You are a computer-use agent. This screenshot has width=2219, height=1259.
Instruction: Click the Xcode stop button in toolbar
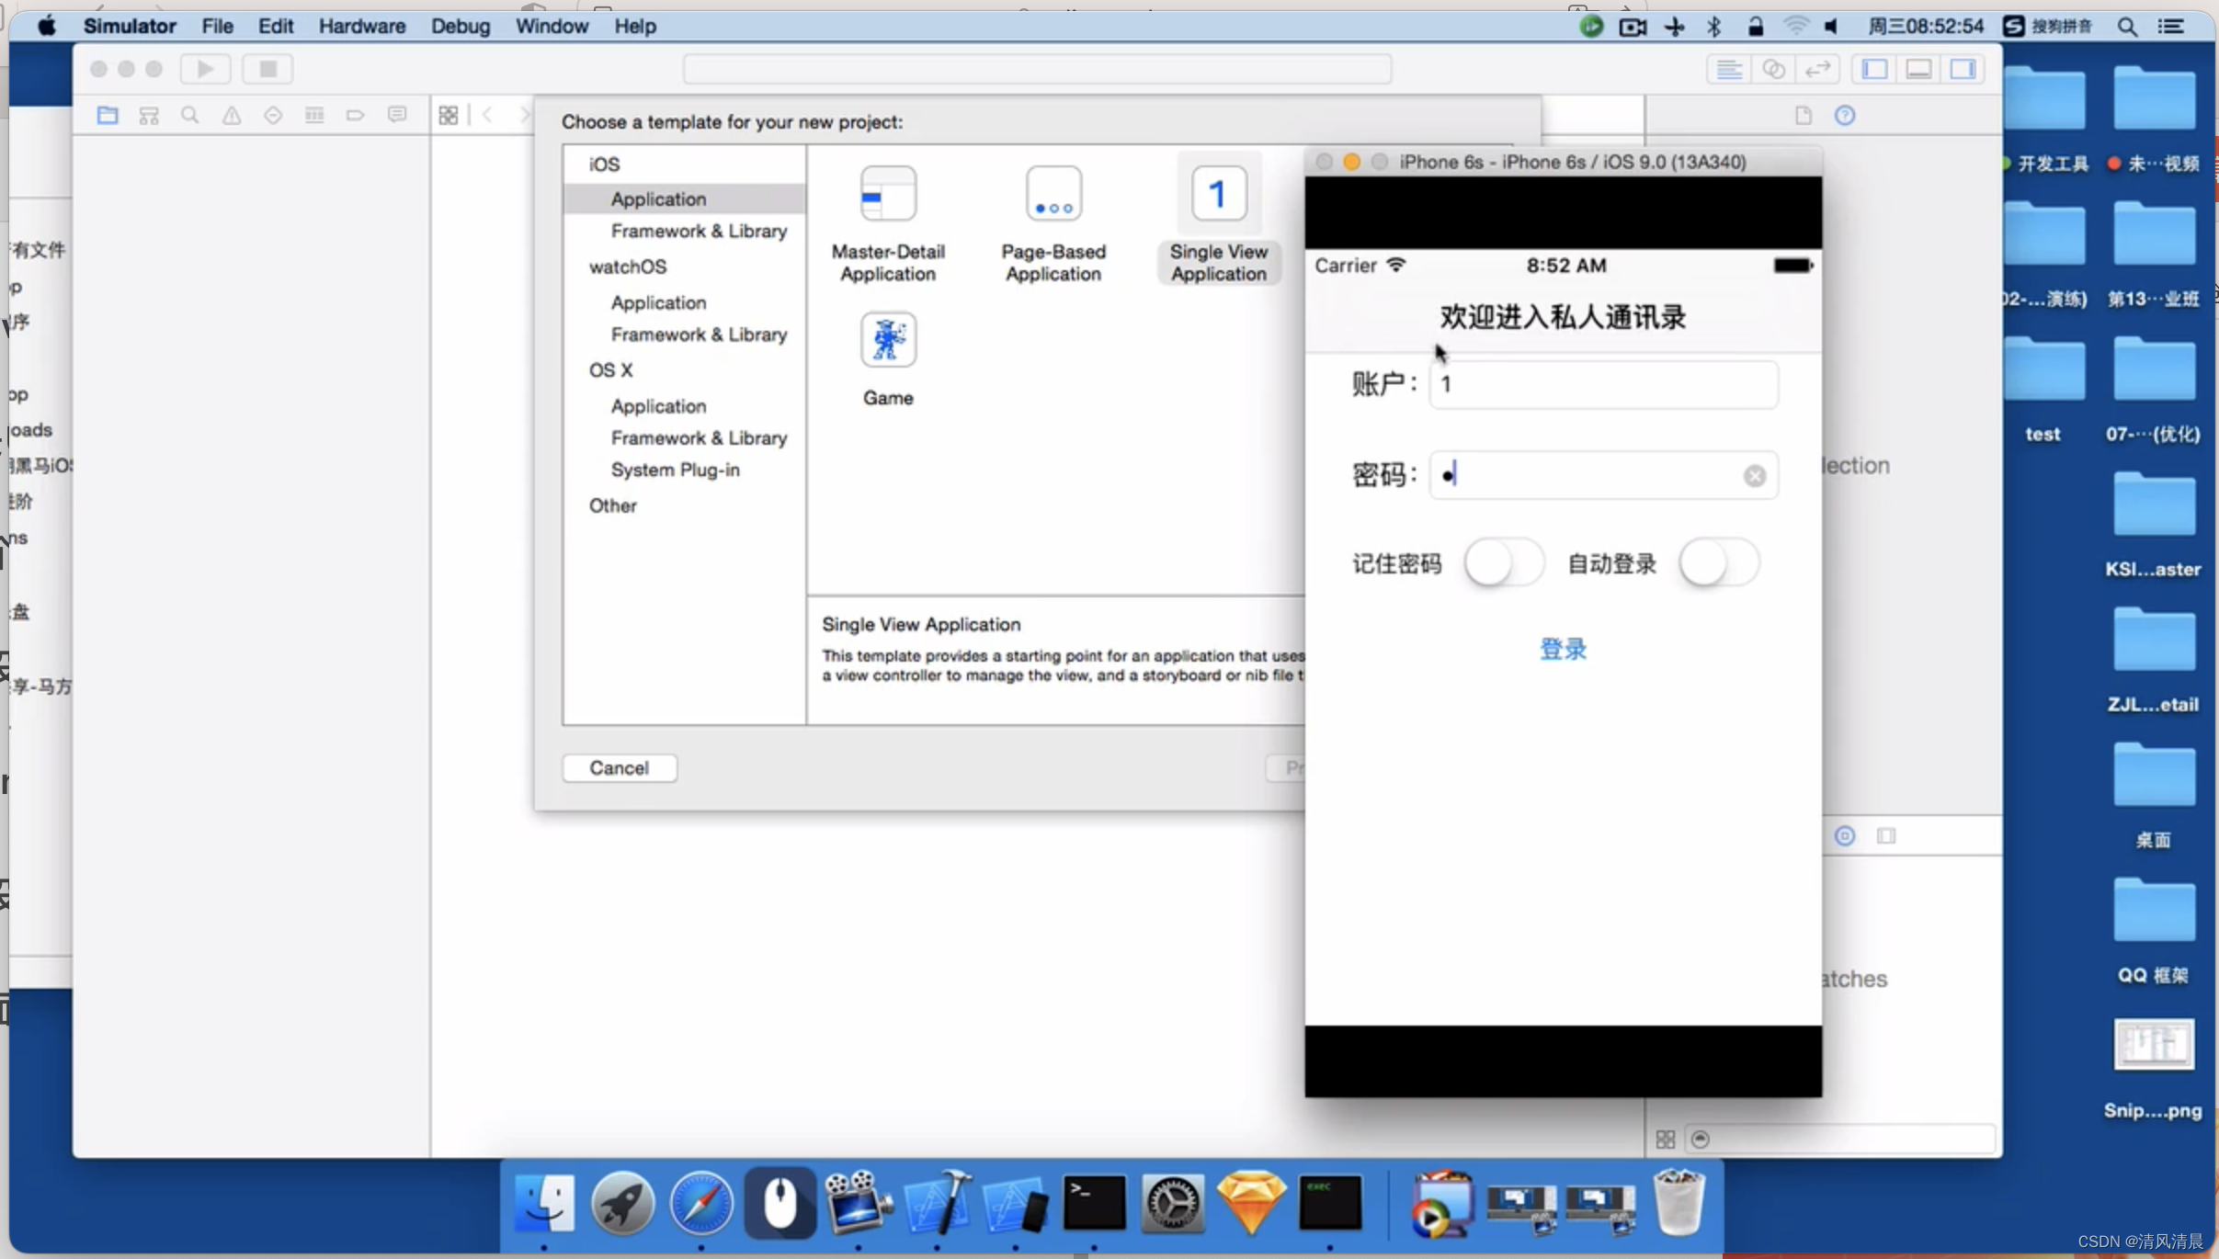(x=268, y=69)
